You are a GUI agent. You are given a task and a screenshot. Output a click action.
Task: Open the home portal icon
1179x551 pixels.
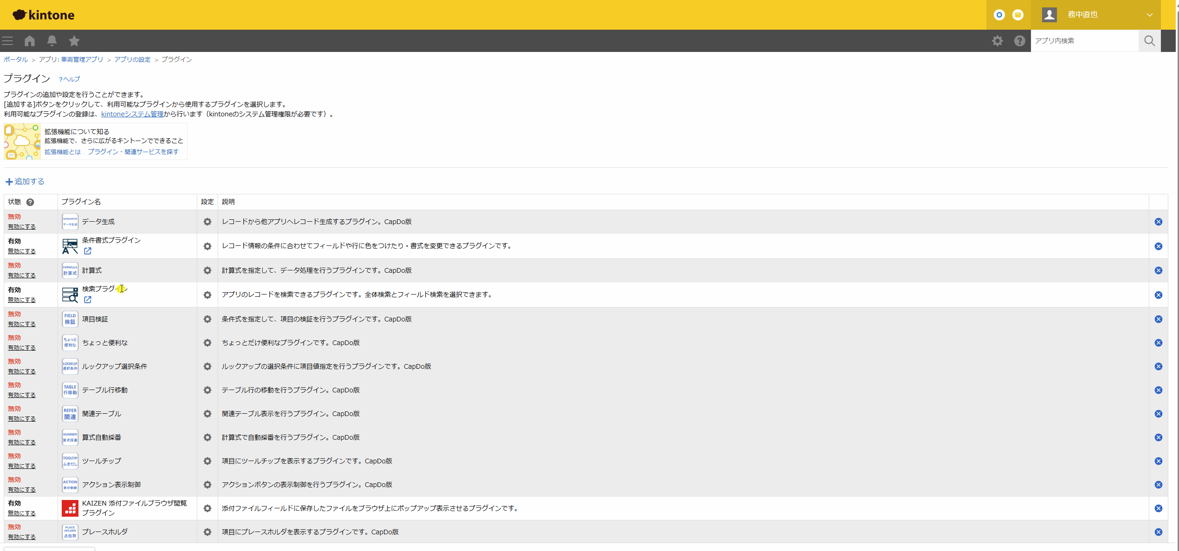tap(30, 41)
